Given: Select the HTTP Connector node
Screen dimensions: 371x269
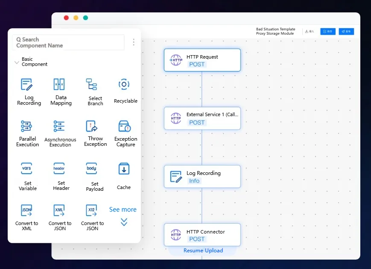Looking at the screenshot, I should (202, 235).
